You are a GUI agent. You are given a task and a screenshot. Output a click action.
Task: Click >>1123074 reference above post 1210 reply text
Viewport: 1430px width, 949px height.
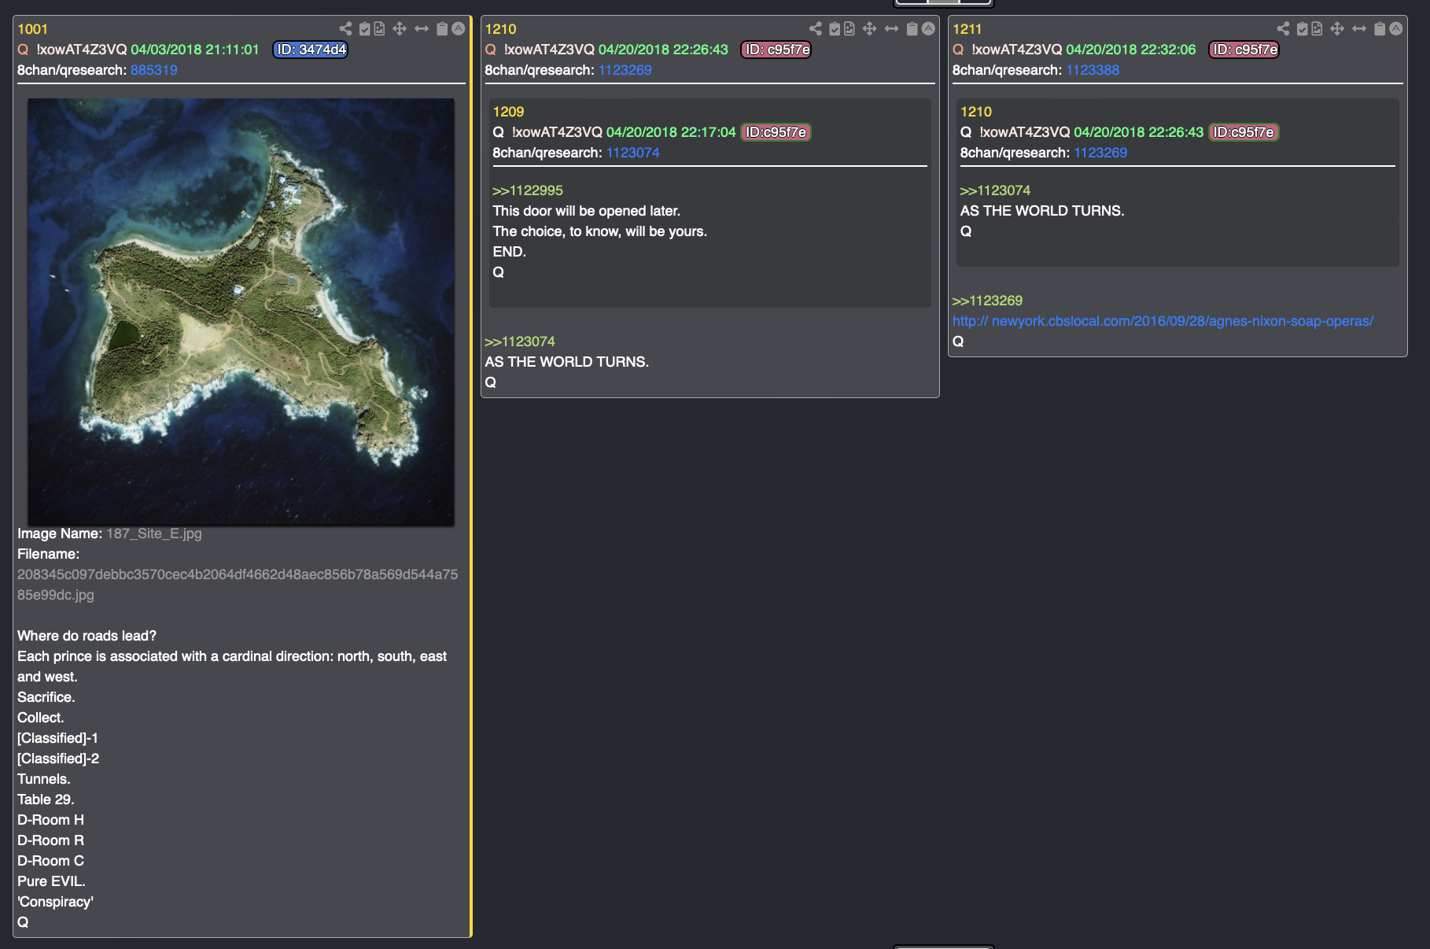click(x=520, y=342)
